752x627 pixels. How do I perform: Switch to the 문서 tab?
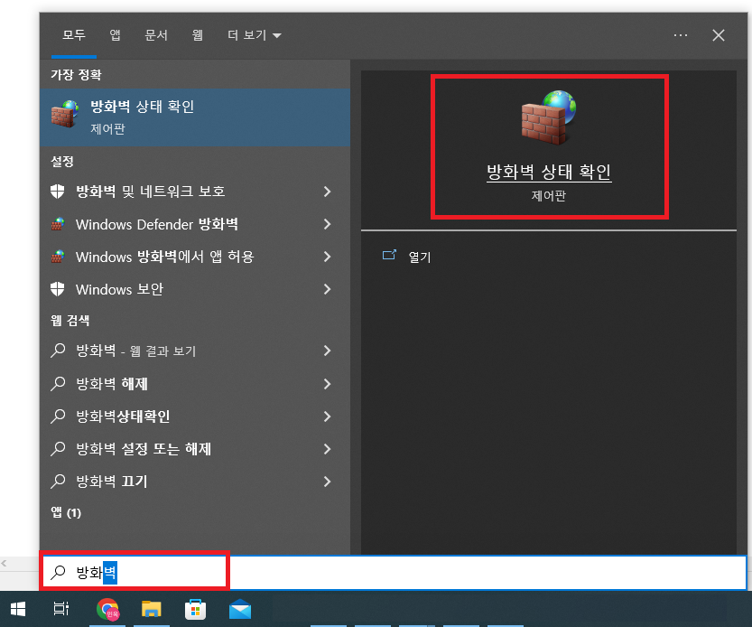156,35
